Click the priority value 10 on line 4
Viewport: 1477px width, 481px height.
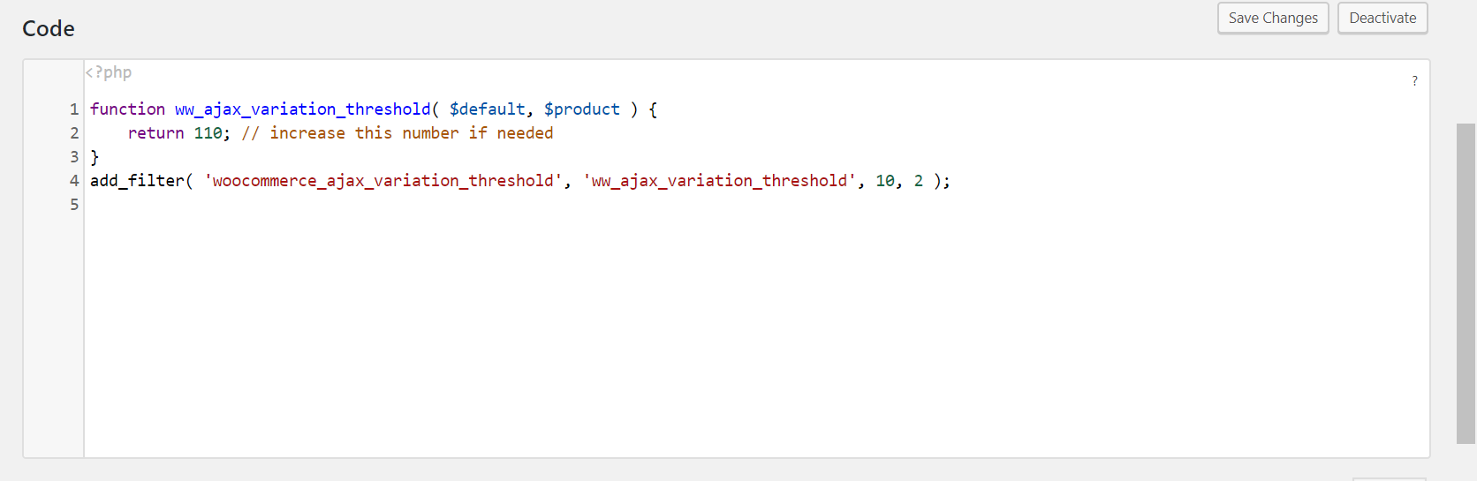884,181
